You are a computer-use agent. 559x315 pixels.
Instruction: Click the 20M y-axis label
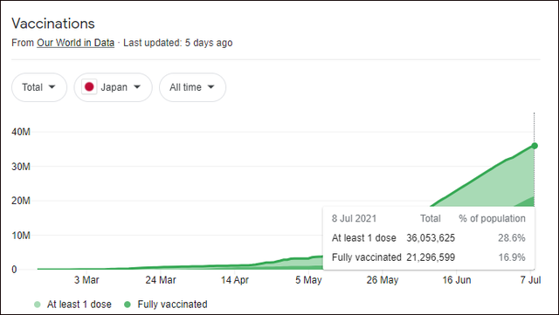pyautogui.click(x=21, y=201)
